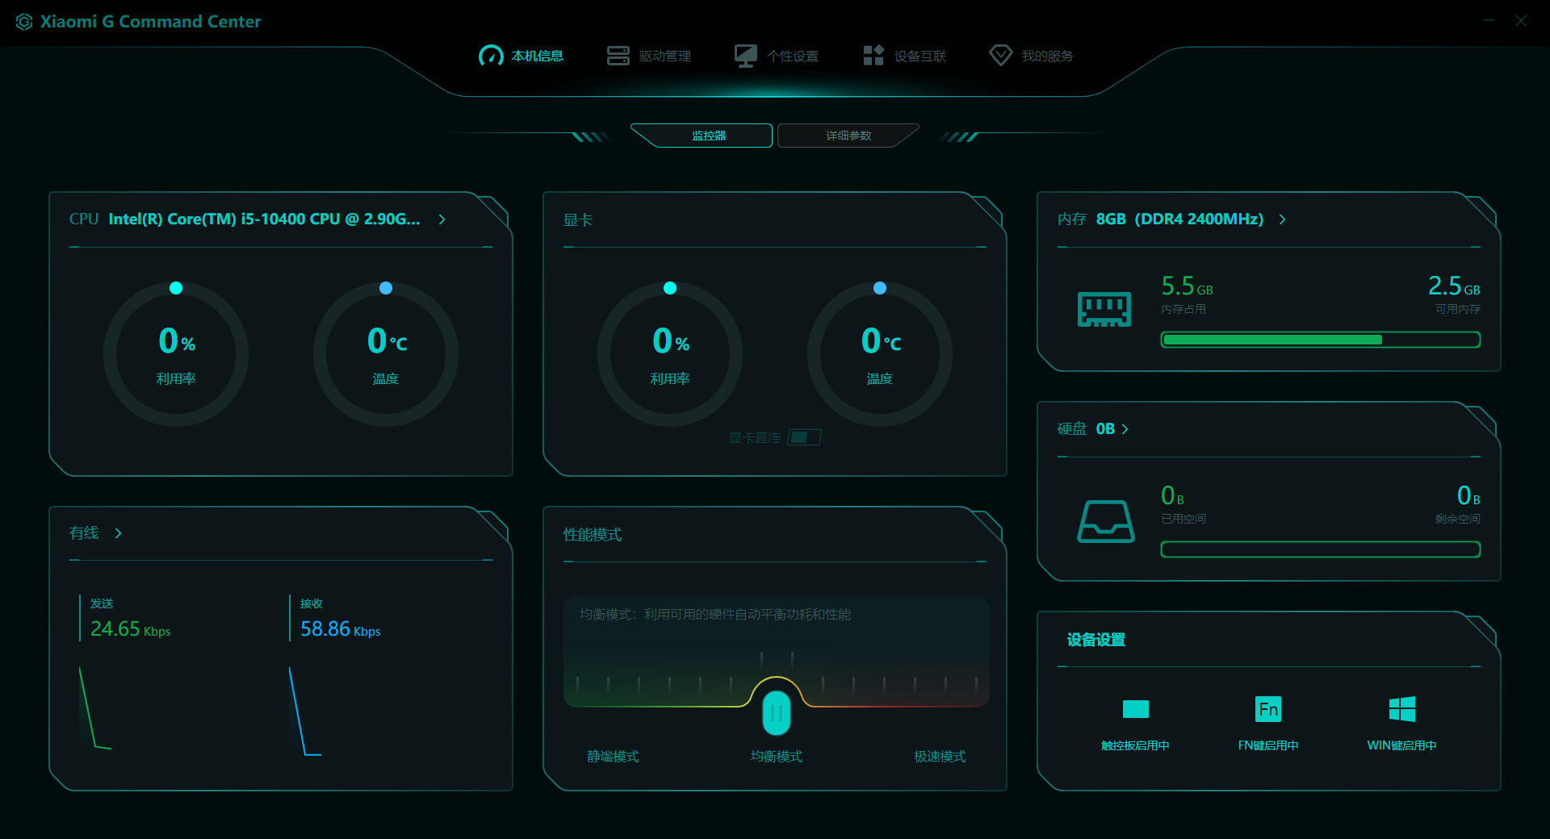Close the Command Center window

tap(1520, 20)
